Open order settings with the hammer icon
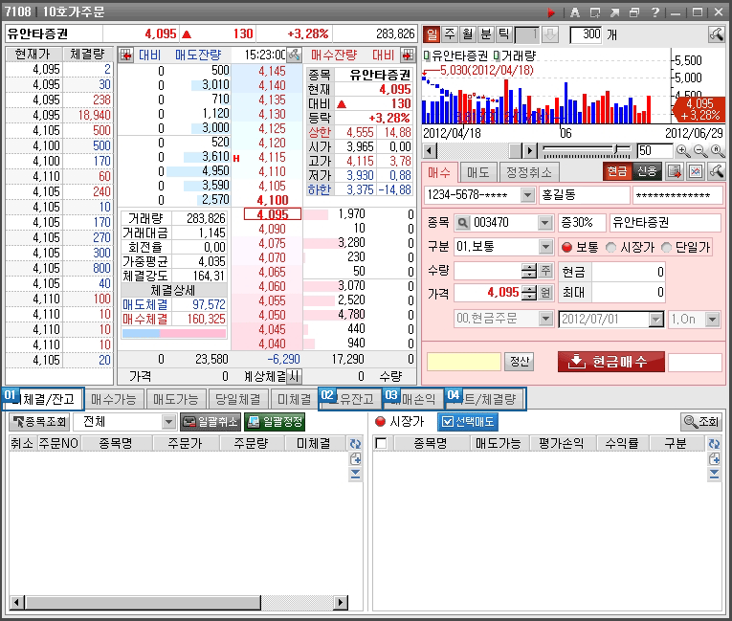The width and height of the screenshot is (732, 621). (x=716, y=172)
